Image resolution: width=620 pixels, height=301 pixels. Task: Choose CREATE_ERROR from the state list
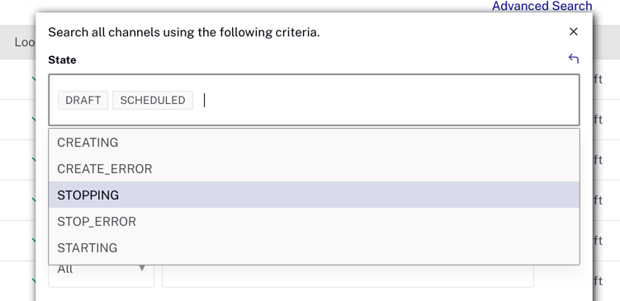(x=314, y=169)
